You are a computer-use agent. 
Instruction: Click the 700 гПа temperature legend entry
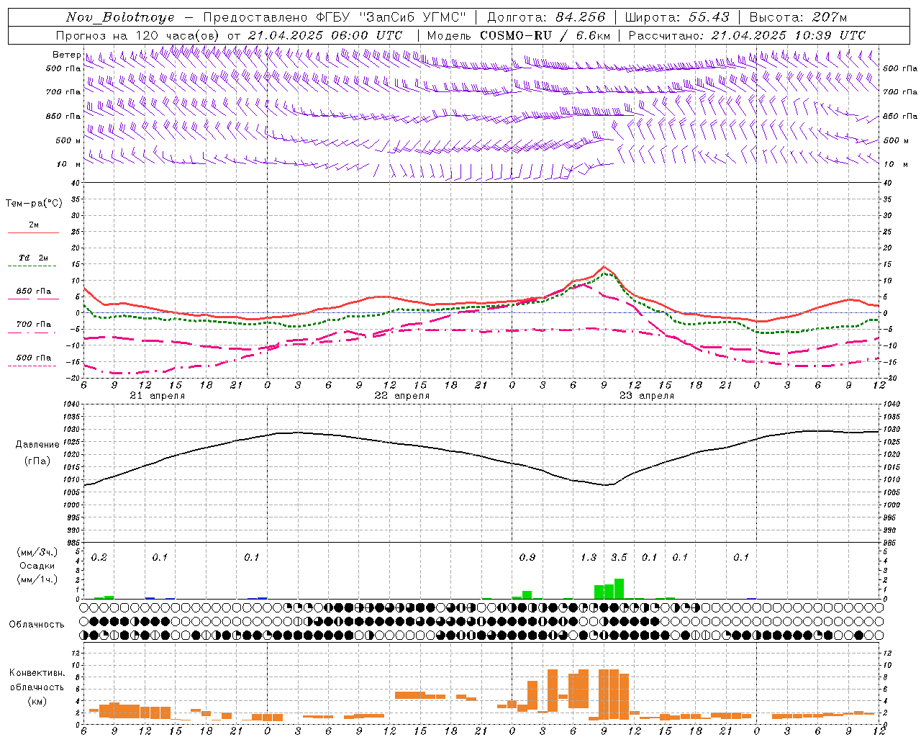pyautogui.click(x=34, y=325)
